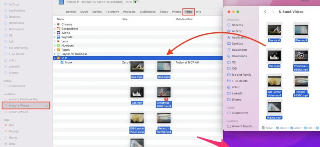Switch to the TV Shows tab
The height and width of the screenshot is (147, 320).
click(x=113, y=12)
